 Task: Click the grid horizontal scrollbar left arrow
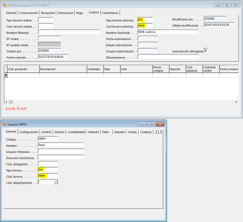click(6, 102)
